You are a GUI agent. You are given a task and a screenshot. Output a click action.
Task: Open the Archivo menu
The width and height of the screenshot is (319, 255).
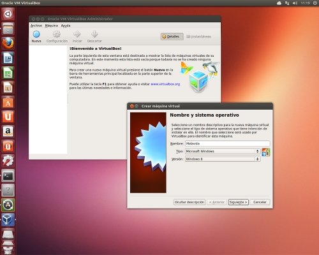(36, 25)
